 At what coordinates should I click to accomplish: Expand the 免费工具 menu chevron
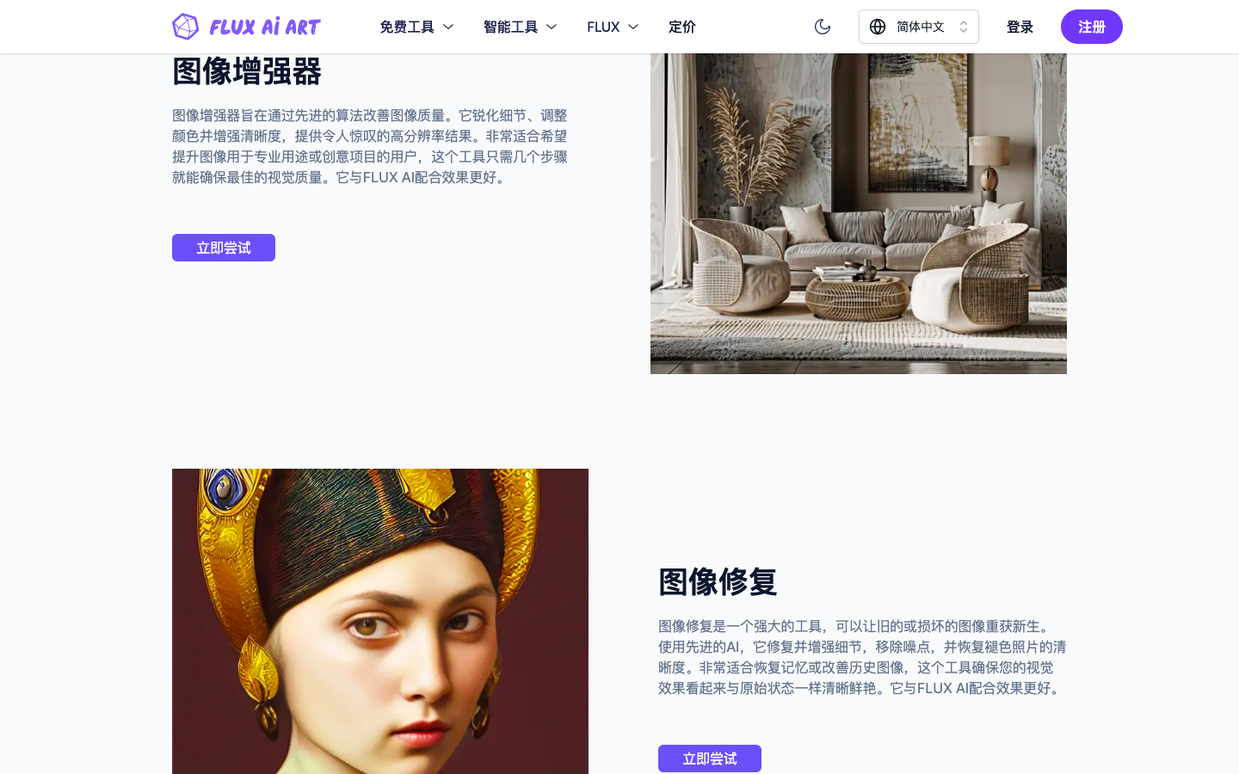pos(448,27)
